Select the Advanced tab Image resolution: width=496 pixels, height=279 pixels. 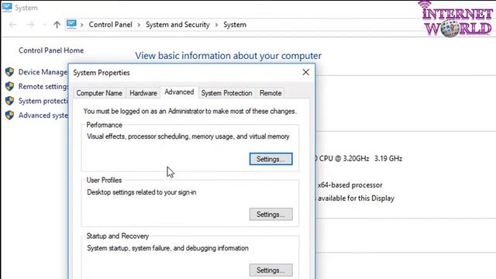click(179, 92)
